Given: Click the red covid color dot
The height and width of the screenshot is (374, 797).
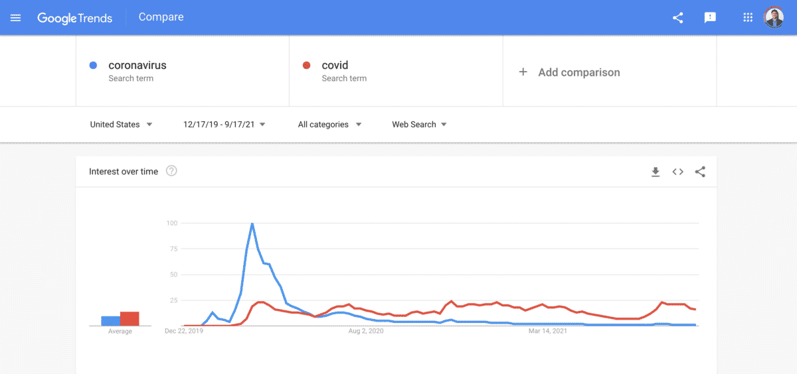Looking at the screenshot, I should pyautogui.click(x=306, y=66).
